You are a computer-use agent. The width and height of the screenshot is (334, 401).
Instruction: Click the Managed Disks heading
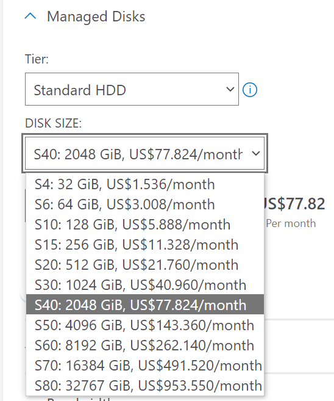click(96, 16)
